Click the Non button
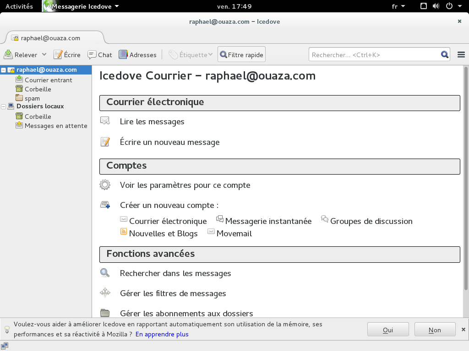This screenshot has width=469, height=351. click(x=435, y=330)
